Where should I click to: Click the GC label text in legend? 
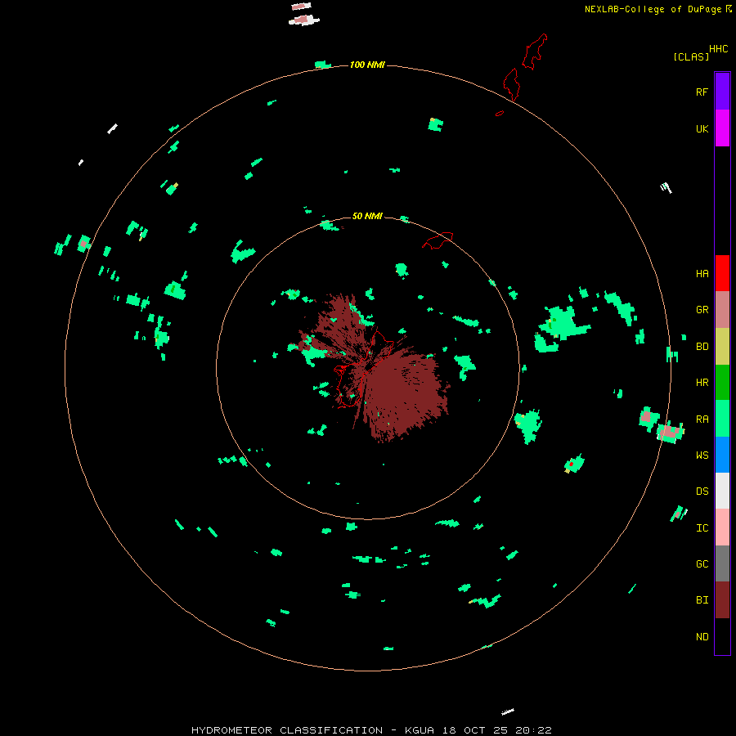[702, 563]
